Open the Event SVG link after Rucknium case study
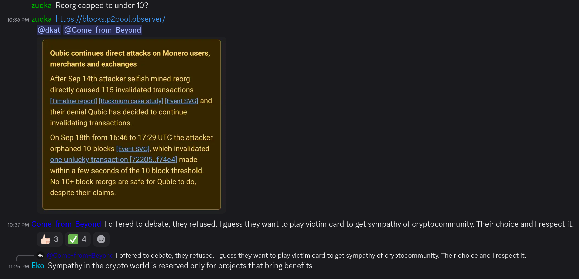Image resolution: width=579 pixels, height=279 pixels. click(181, 101)
